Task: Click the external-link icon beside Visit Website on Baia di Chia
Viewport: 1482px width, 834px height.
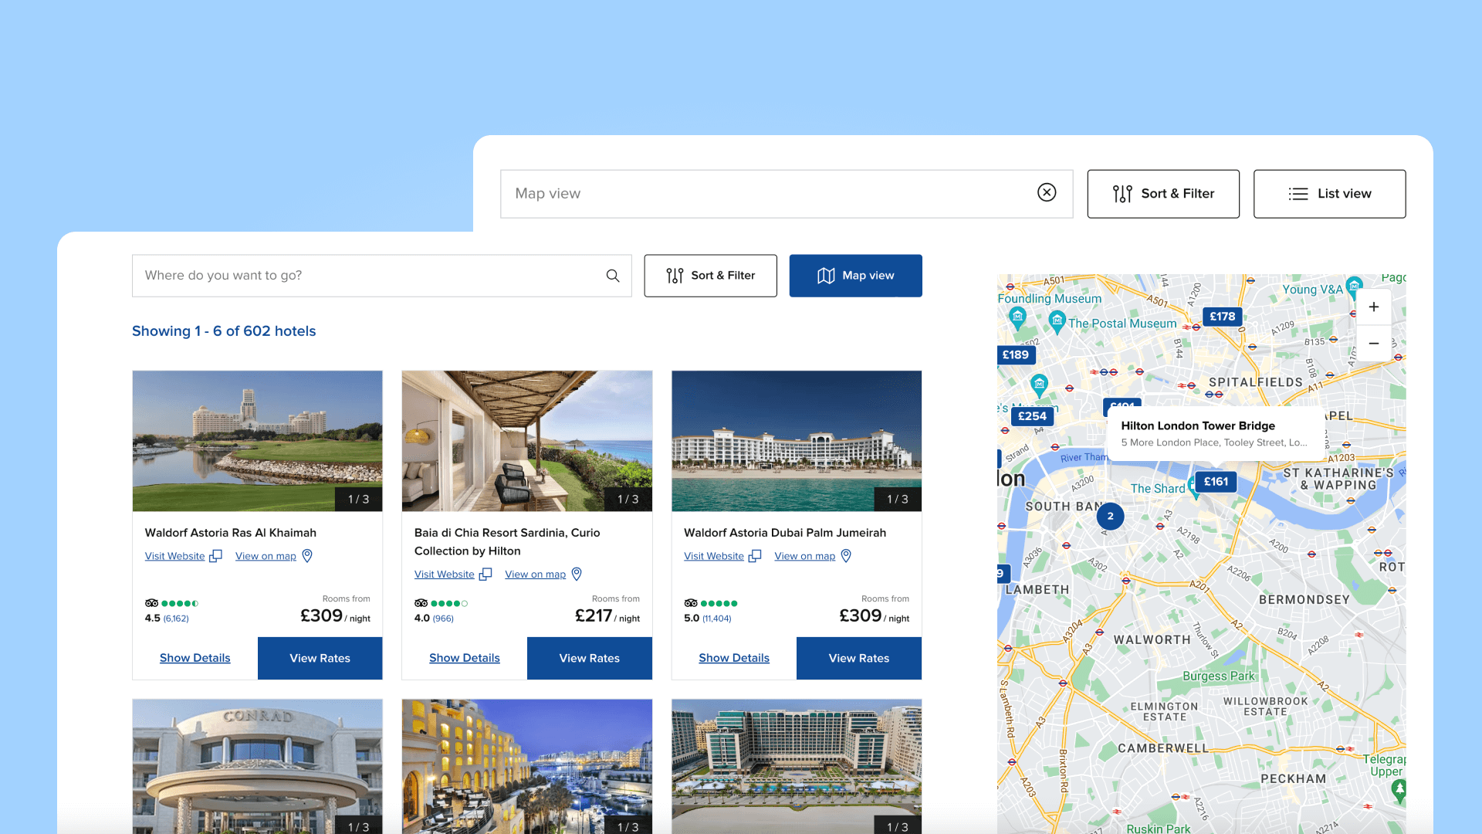Action: [x=486, y=574]
